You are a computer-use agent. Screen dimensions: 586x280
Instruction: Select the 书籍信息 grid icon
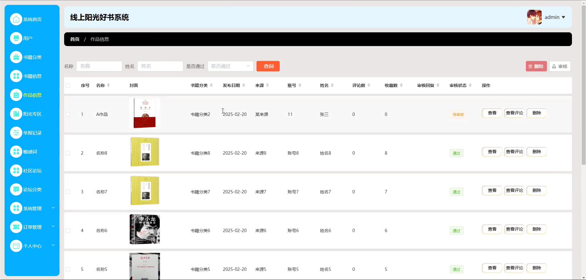coord(16,76)
